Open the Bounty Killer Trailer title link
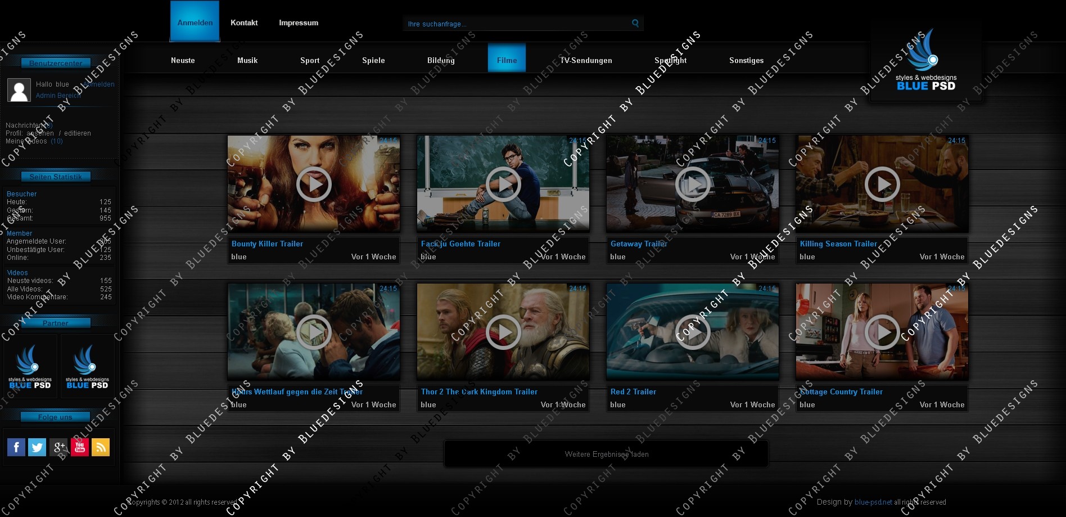1066x517 pixels. point(267,244)
